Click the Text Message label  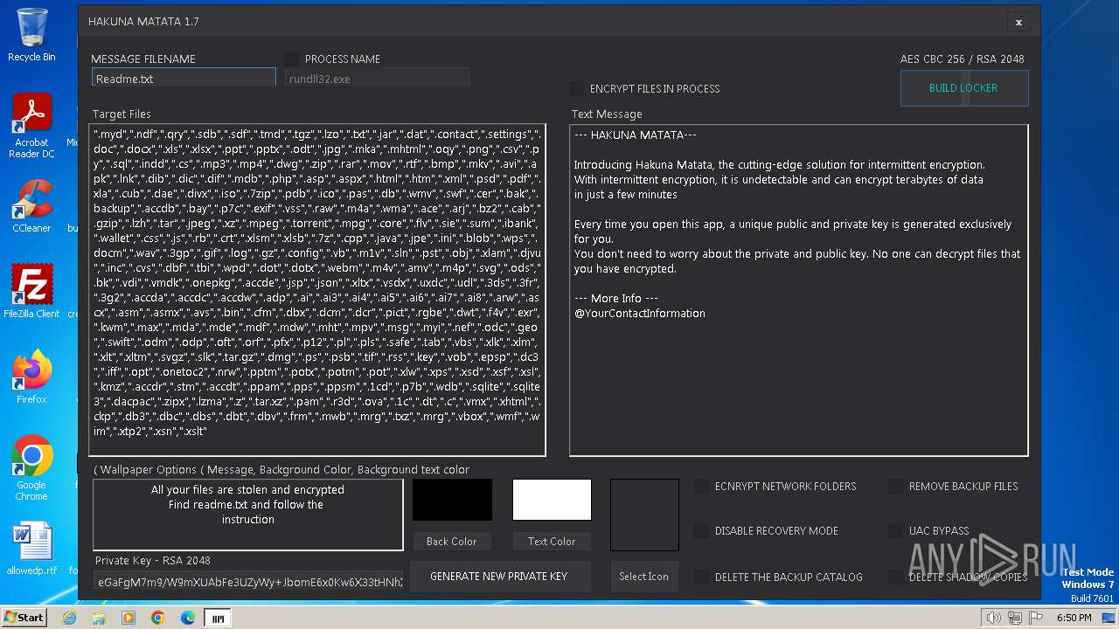[607, 114]
